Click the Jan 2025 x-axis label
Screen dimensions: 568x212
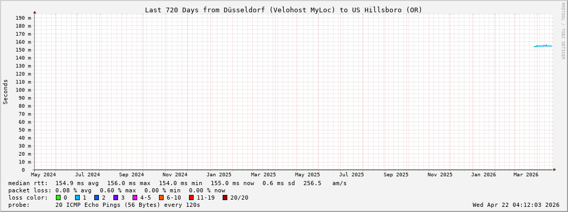tap(219, 175)
